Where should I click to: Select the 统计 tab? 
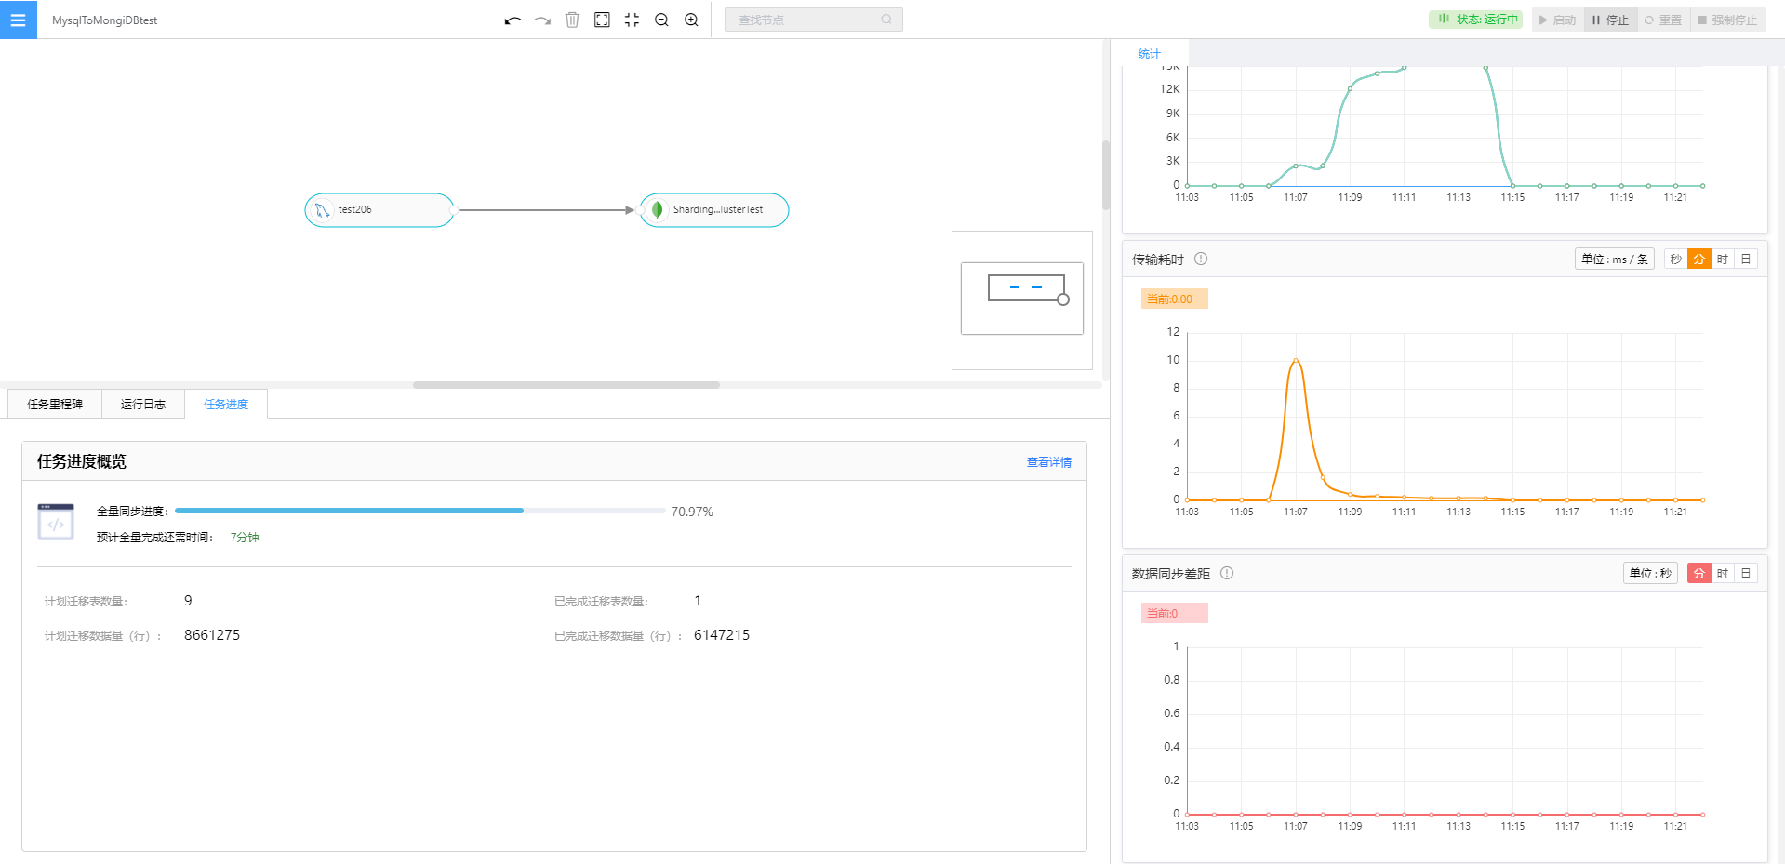pos(1149,54)
